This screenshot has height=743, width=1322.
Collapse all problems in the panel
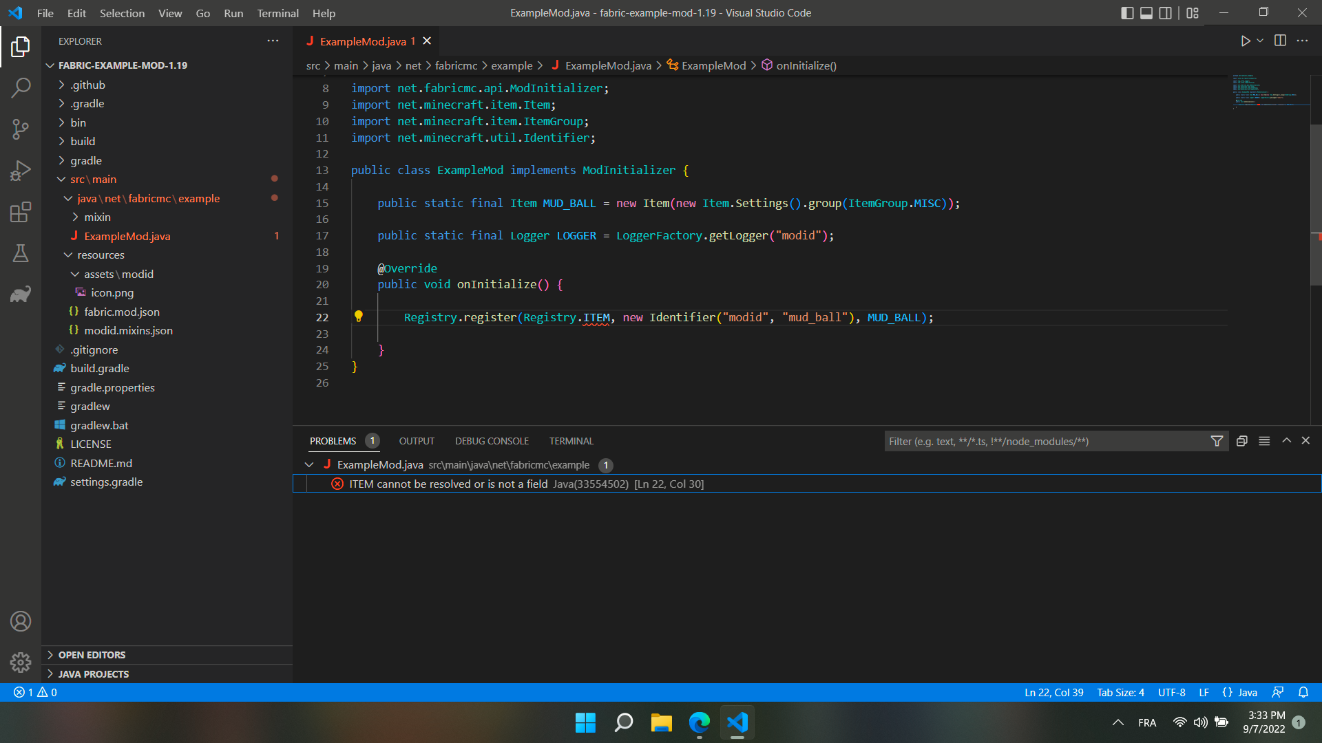coord(1242,441)
